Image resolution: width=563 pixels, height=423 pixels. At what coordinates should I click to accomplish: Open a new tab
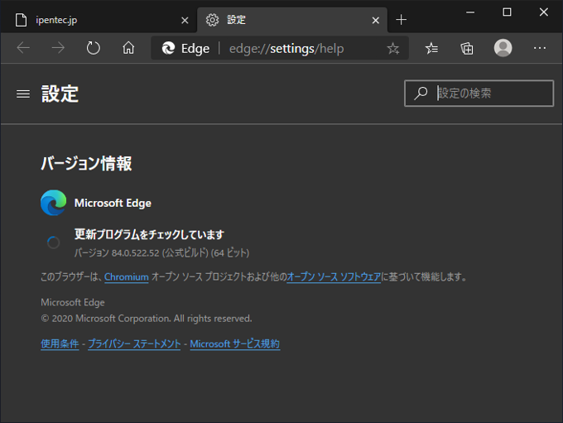401,20
